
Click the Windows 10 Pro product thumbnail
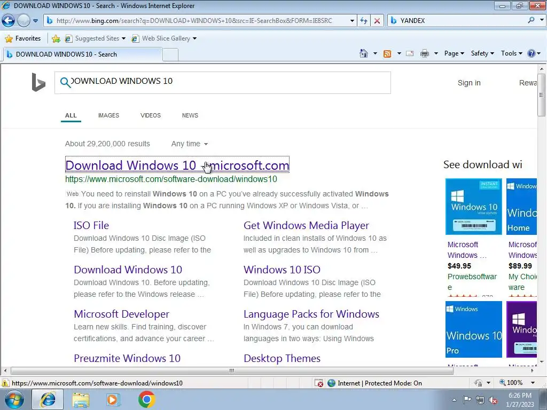474,329
